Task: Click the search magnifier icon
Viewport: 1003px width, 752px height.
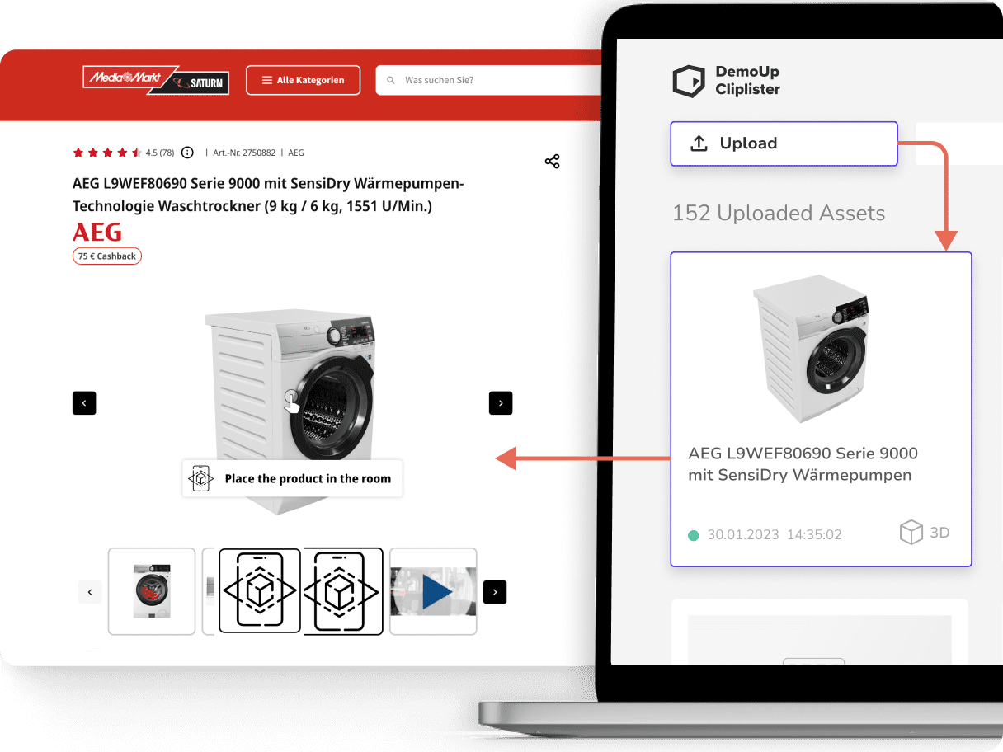Action: tap(391, 81)
